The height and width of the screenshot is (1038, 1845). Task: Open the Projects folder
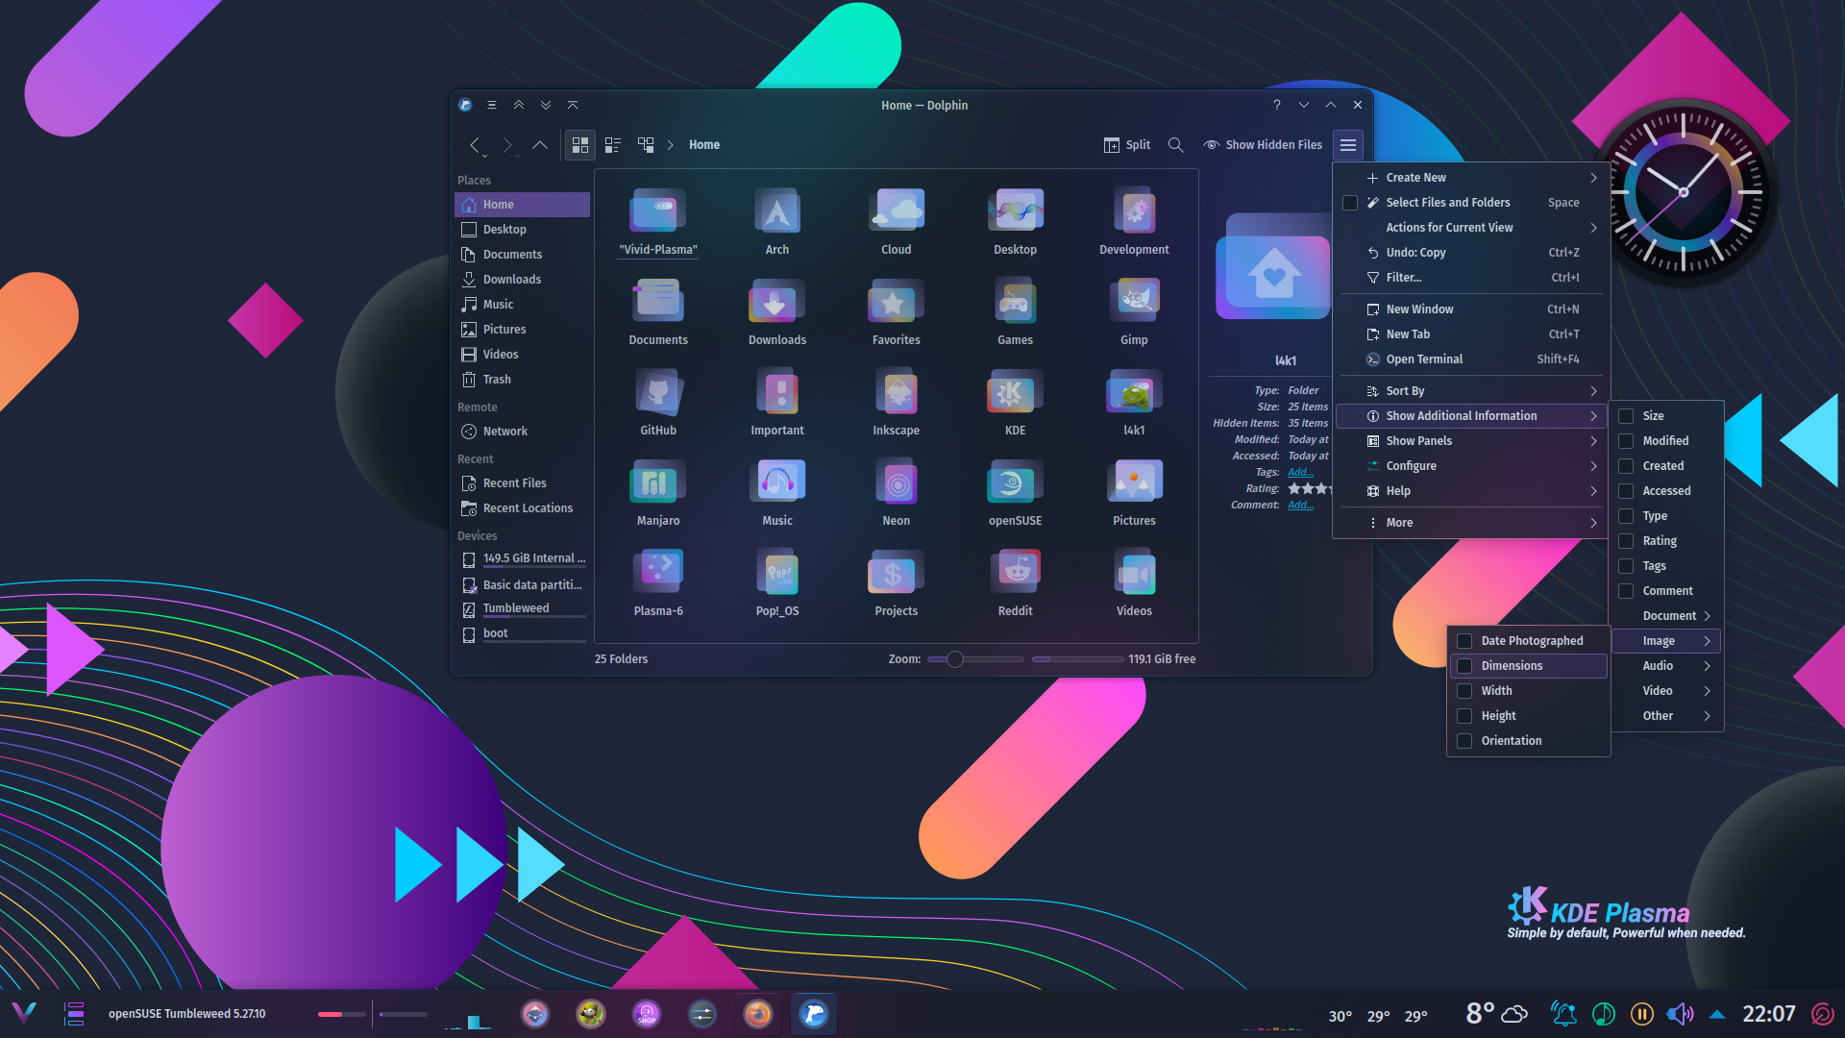click(x=897, y=584)
